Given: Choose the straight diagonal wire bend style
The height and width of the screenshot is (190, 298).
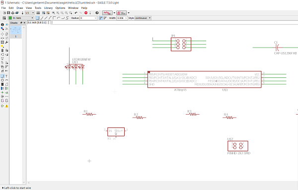Looking at the screenshot, I should (x=46, y=18).
